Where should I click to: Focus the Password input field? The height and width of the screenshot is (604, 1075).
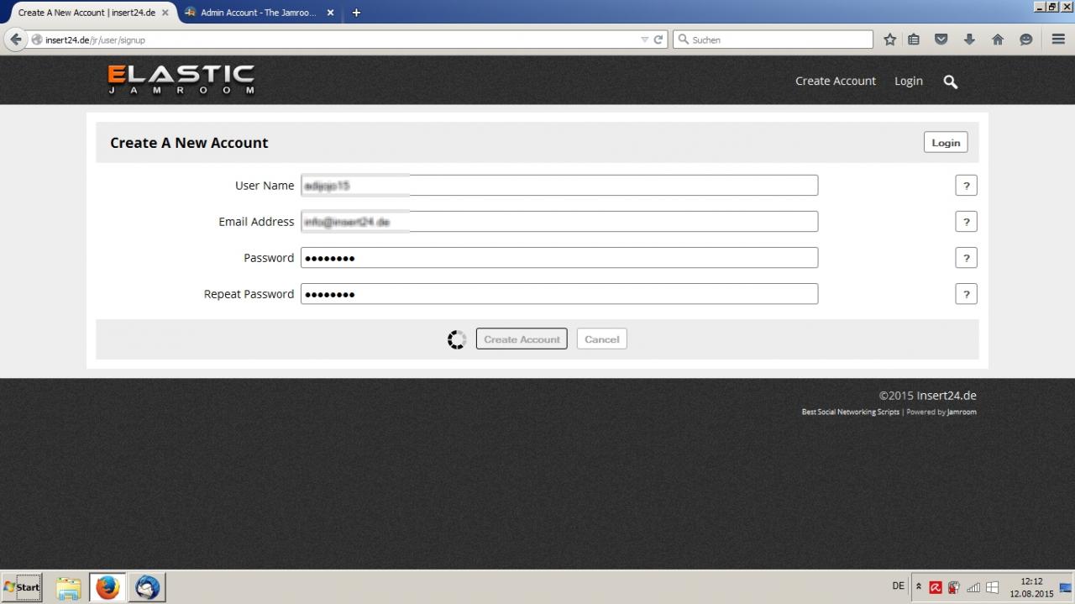[558, 258]
